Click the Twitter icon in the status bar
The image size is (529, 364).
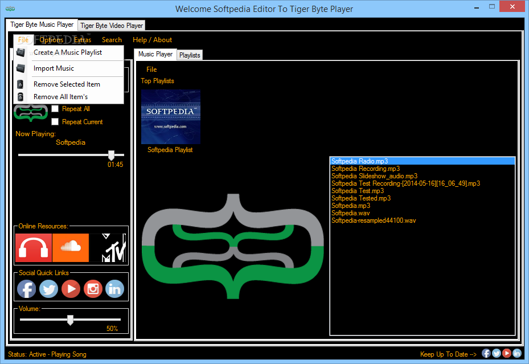pyautogui.click(x=497, y=353)
